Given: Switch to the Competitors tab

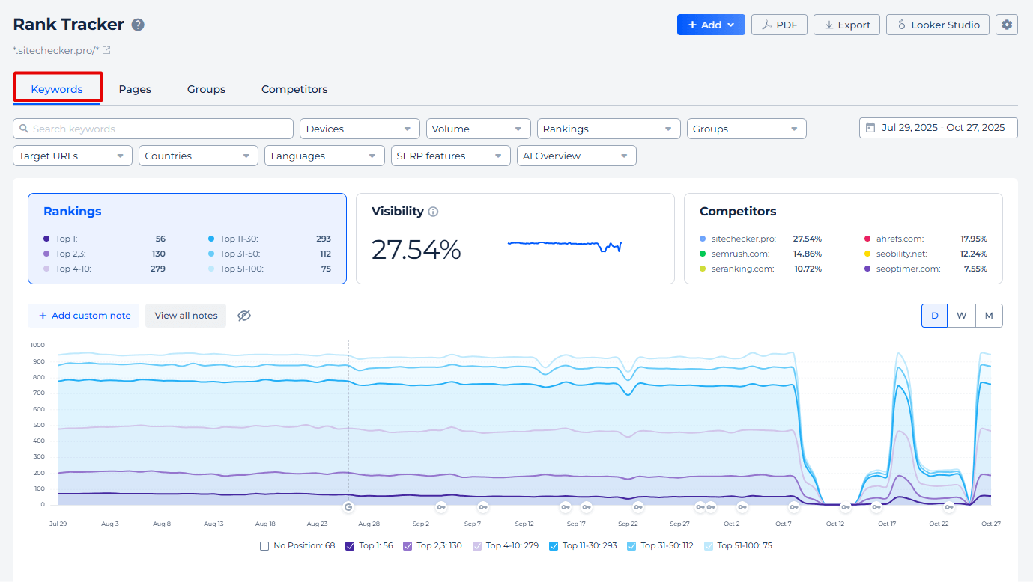Looking at the screenshot, I should tap(294, 89).
